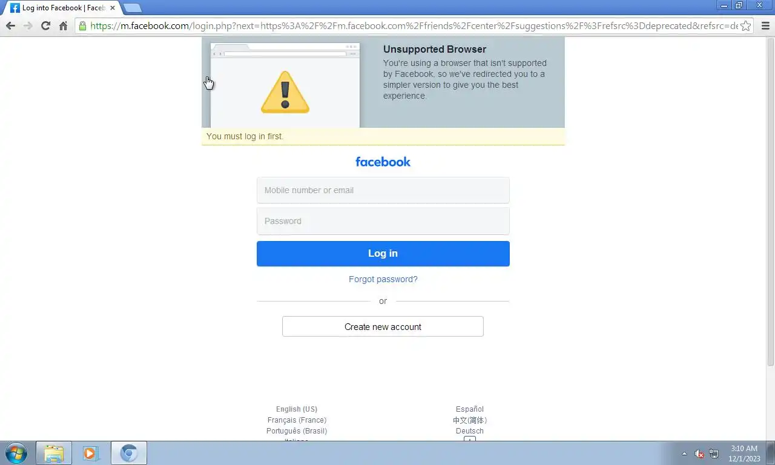
Task: Bookmark this page with the star icon
Action: click(746, 25)
